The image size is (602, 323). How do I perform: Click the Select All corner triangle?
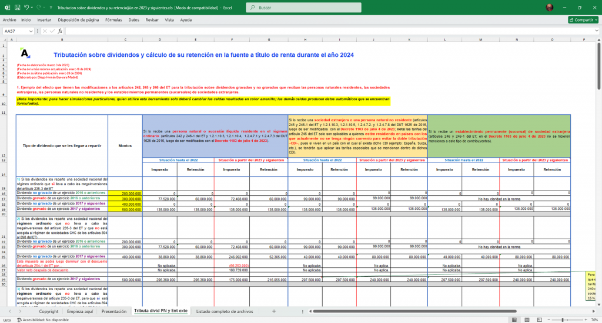(4, 39)
